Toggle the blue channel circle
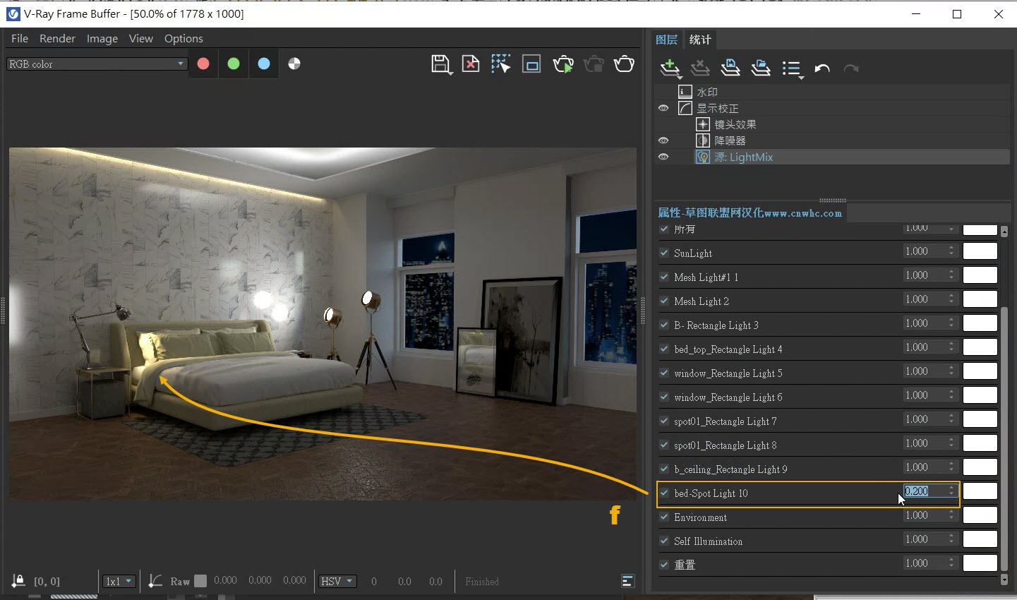 pyautogui.click(x=264, y=64)
